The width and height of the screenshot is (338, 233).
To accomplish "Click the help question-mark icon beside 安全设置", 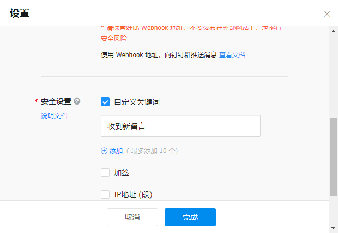I will (77, 101).
